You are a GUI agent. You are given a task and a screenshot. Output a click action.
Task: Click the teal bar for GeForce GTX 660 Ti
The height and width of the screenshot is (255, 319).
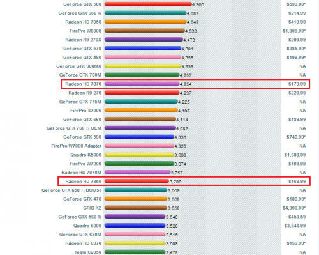coord(145,13)
